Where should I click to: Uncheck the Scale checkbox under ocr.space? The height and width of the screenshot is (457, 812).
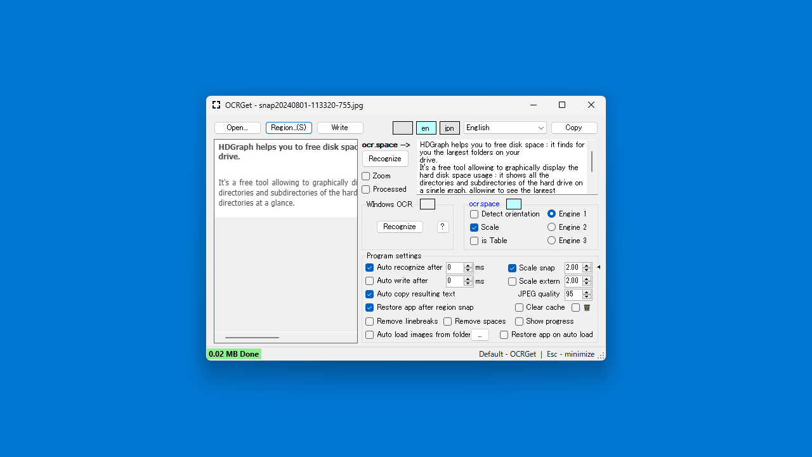pyautogui.click(x=475, y=227)
